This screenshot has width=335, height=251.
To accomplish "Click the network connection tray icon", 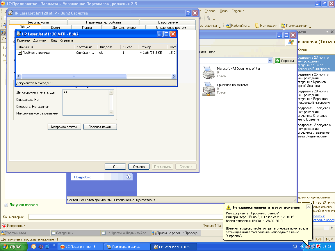I will pos(313,247).
